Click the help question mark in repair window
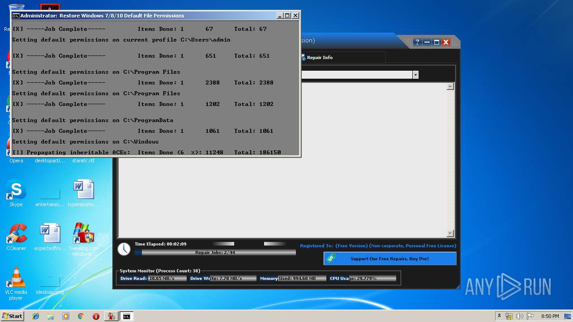Screen dimensions: 573x322 tap(417, 42)
